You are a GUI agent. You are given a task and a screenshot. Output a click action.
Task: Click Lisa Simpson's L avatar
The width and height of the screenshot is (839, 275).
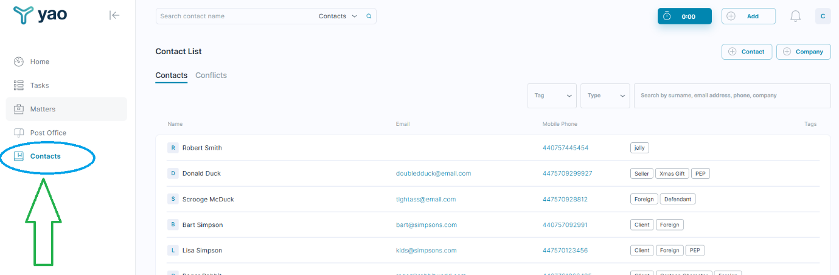(173, 250)
